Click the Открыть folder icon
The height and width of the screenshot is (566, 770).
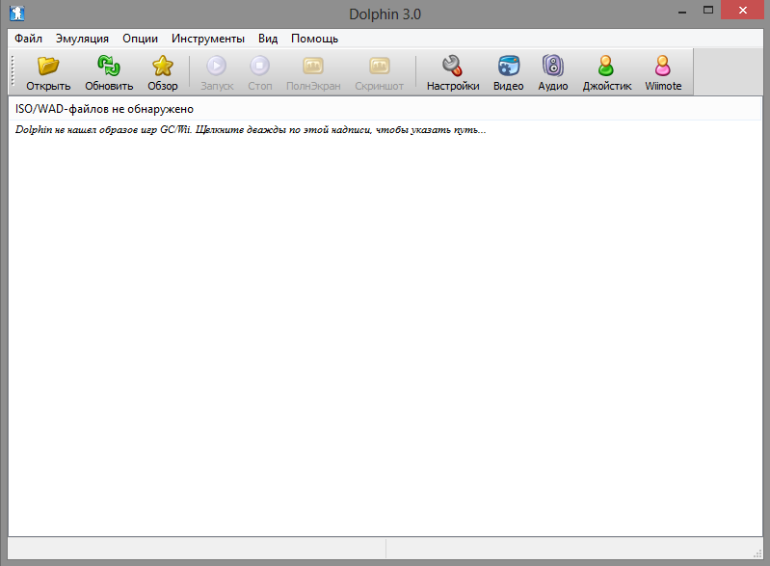48,66
